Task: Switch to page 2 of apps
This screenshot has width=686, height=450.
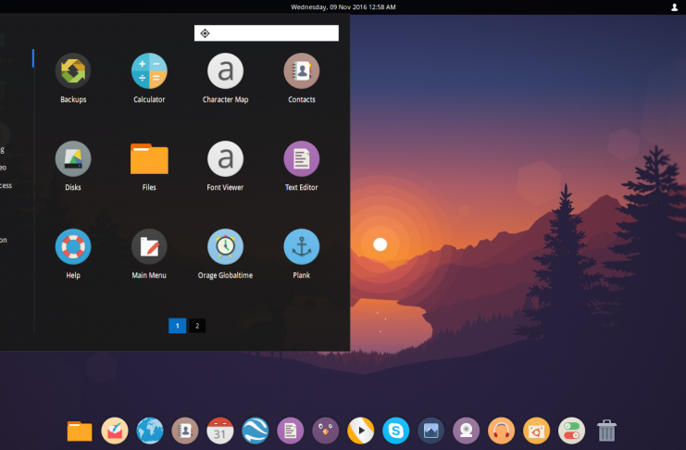Action: (197, 326)
